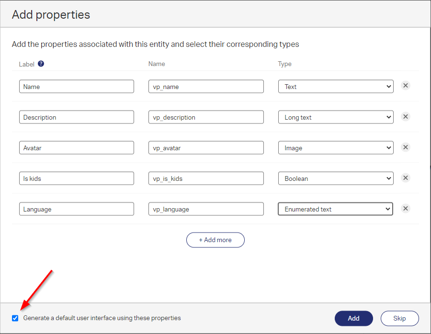Remove the Description property row

[406, 116]
